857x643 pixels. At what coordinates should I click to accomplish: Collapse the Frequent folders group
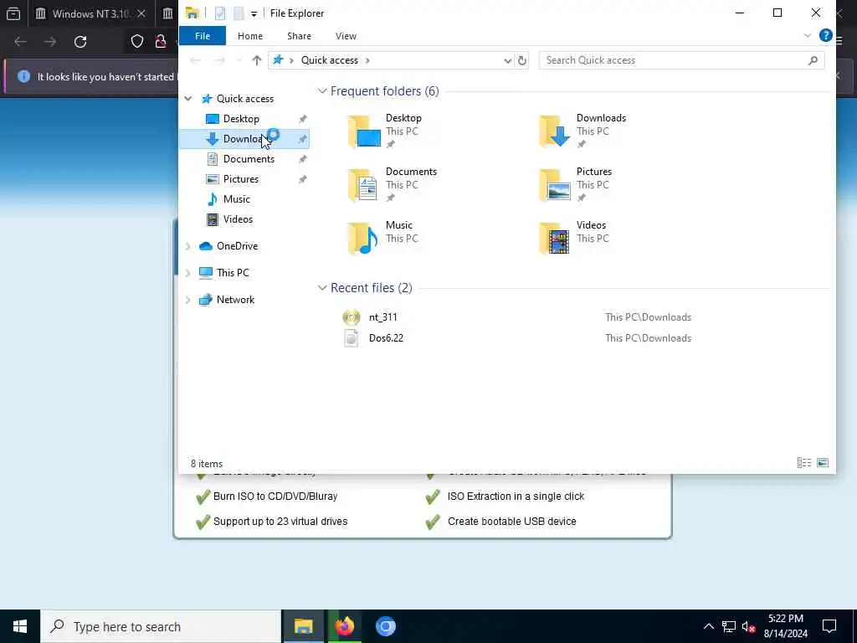point(322,91)
